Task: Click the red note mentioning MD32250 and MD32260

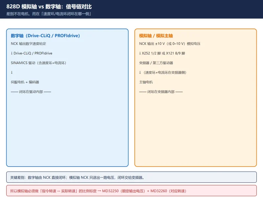Action: (131, 191)
